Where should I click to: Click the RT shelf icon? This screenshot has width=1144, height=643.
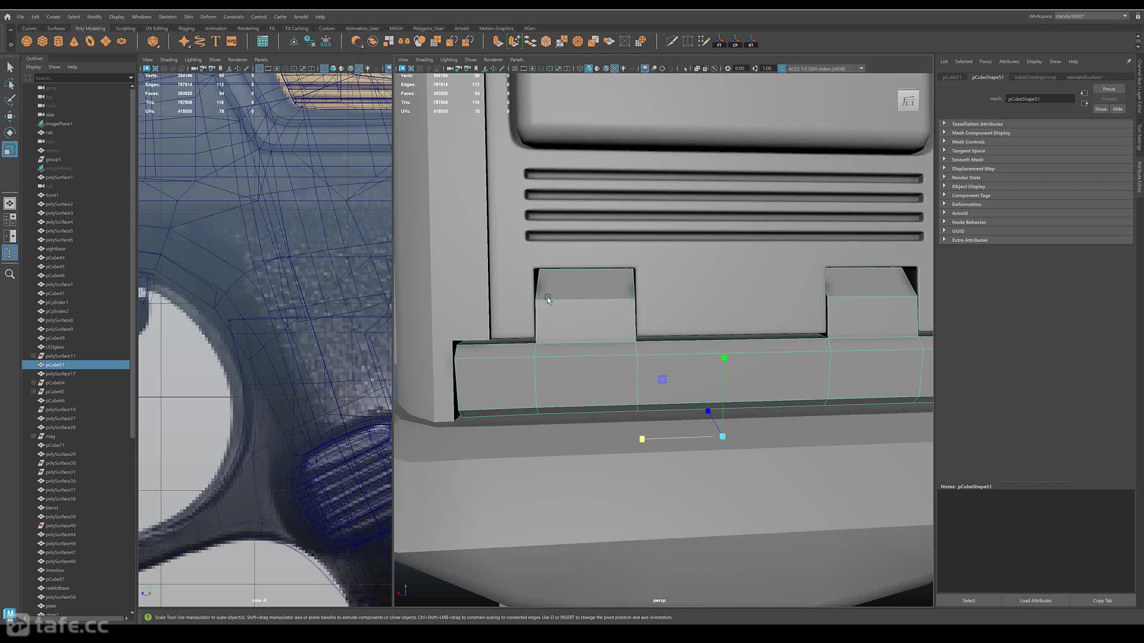[751, 41]
